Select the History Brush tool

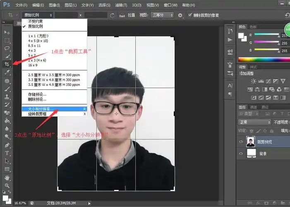pos(7,105)
